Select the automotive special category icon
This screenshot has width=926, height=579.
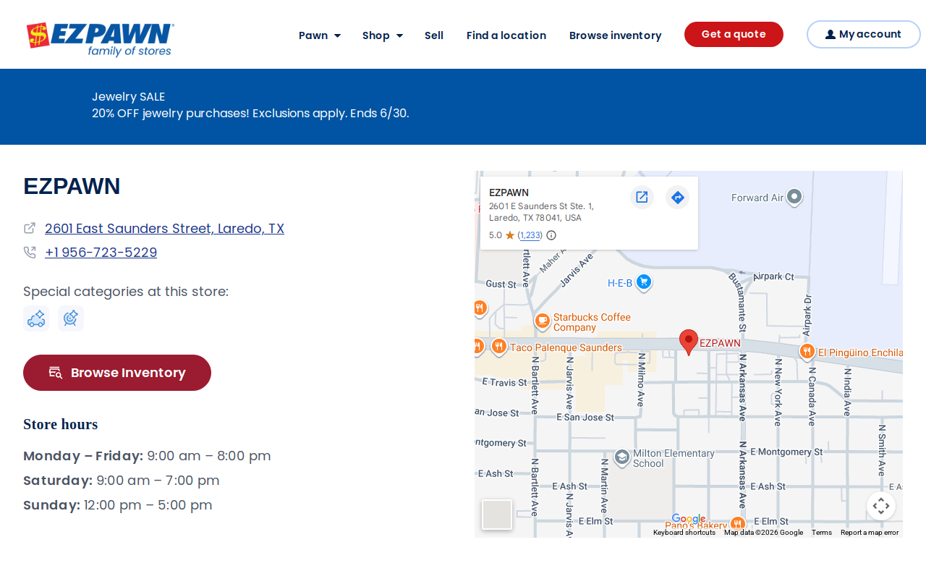36,318
